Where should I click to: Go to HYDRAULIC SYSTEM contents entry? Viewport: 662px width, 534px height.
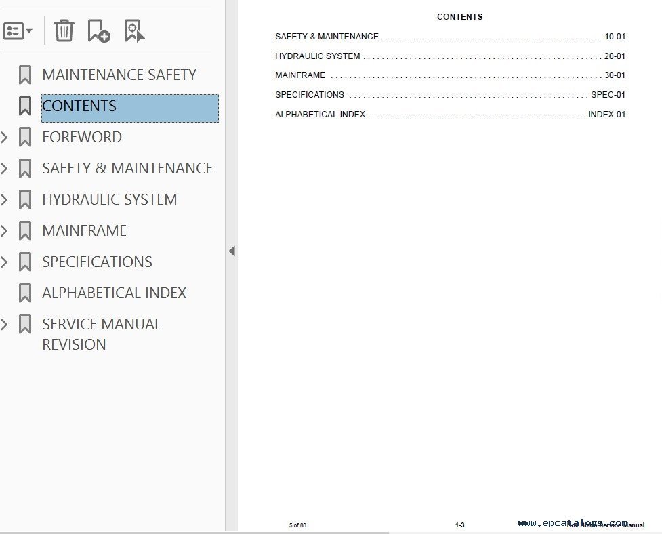tap(317, 56)
